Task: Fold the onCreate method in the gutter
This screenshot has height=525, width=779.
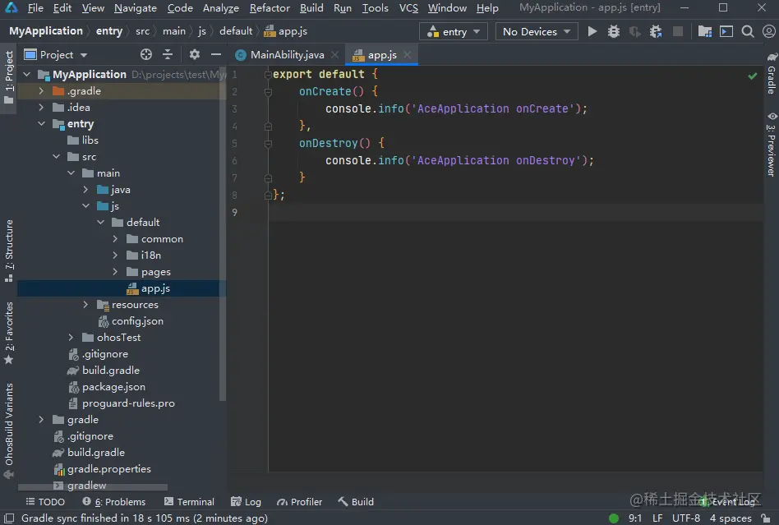Action: pos(268,91)
